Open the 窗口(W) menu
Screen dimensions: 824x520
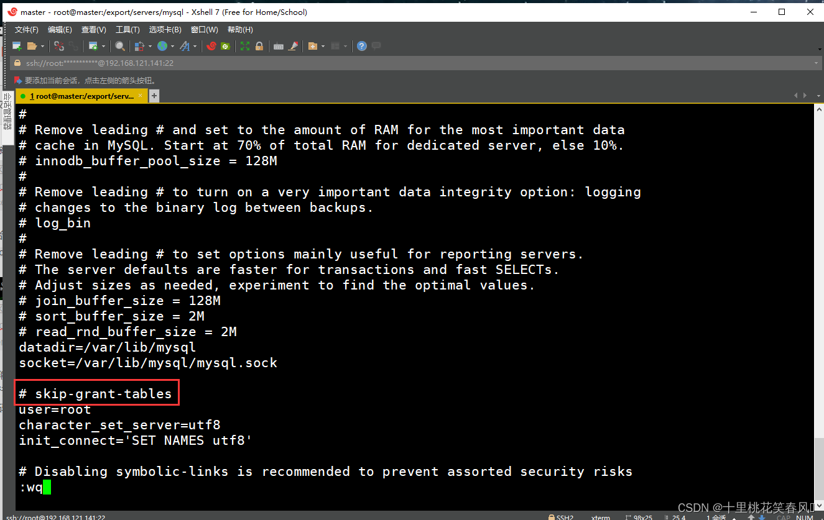pyautogui.click(x=205, y=30)
